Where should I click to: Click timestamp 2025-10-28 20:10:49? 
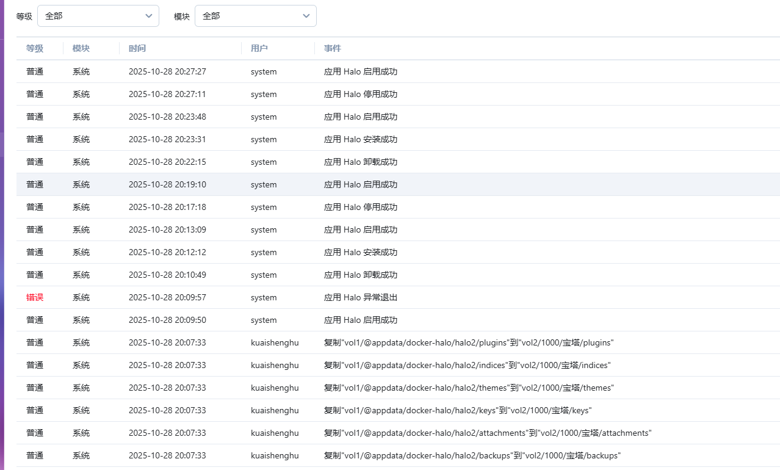167,275
